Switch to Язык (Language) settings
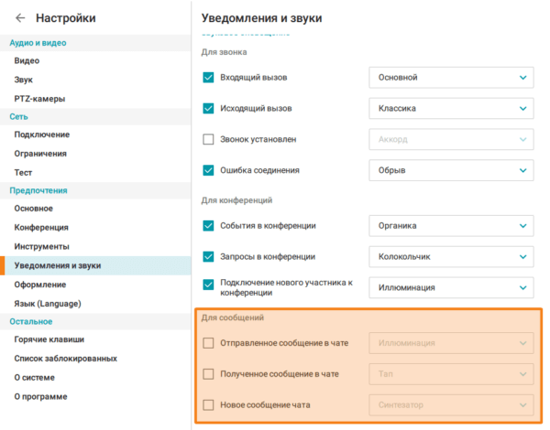The image size is (550, 430). [x=48, y=303]
